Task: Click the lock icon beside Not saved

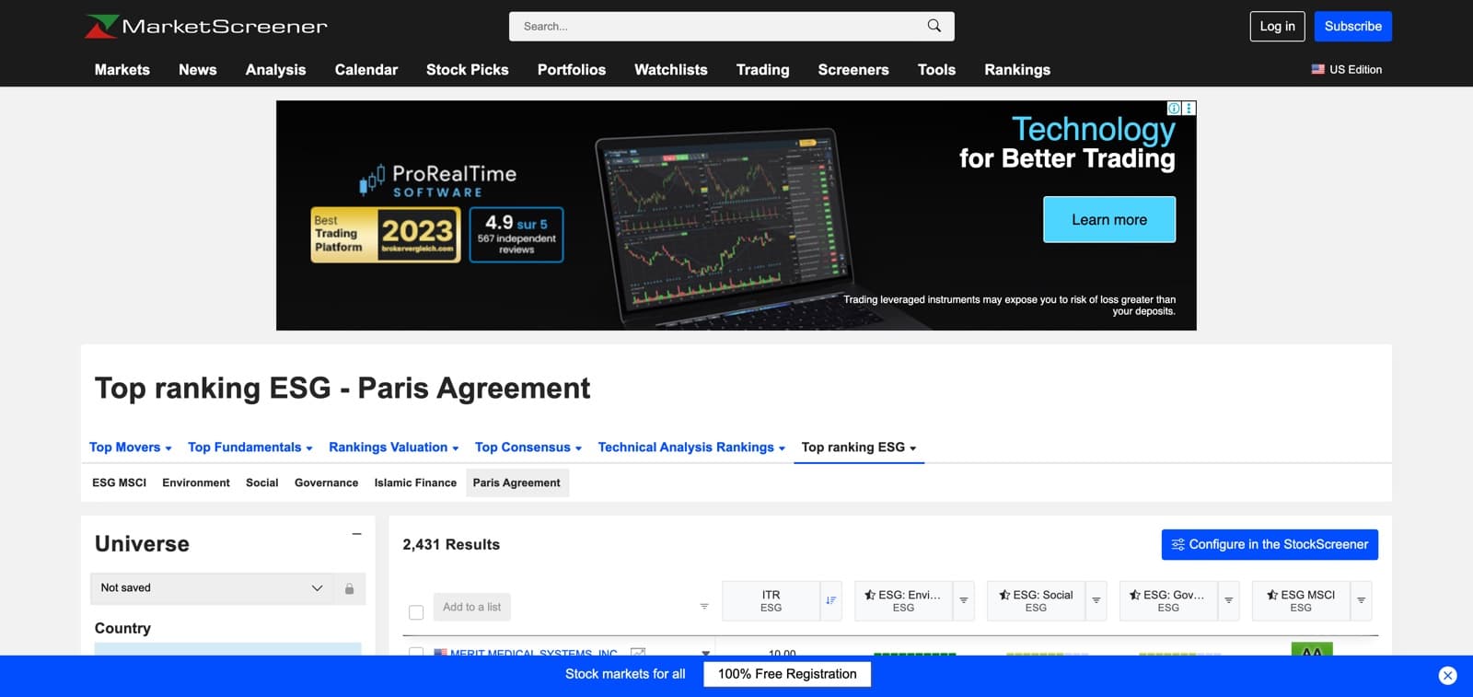Action: click(349, 588)
